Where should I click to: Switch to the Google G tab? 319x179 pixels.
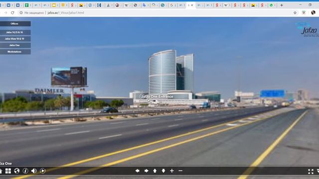(x=171, y=5)
